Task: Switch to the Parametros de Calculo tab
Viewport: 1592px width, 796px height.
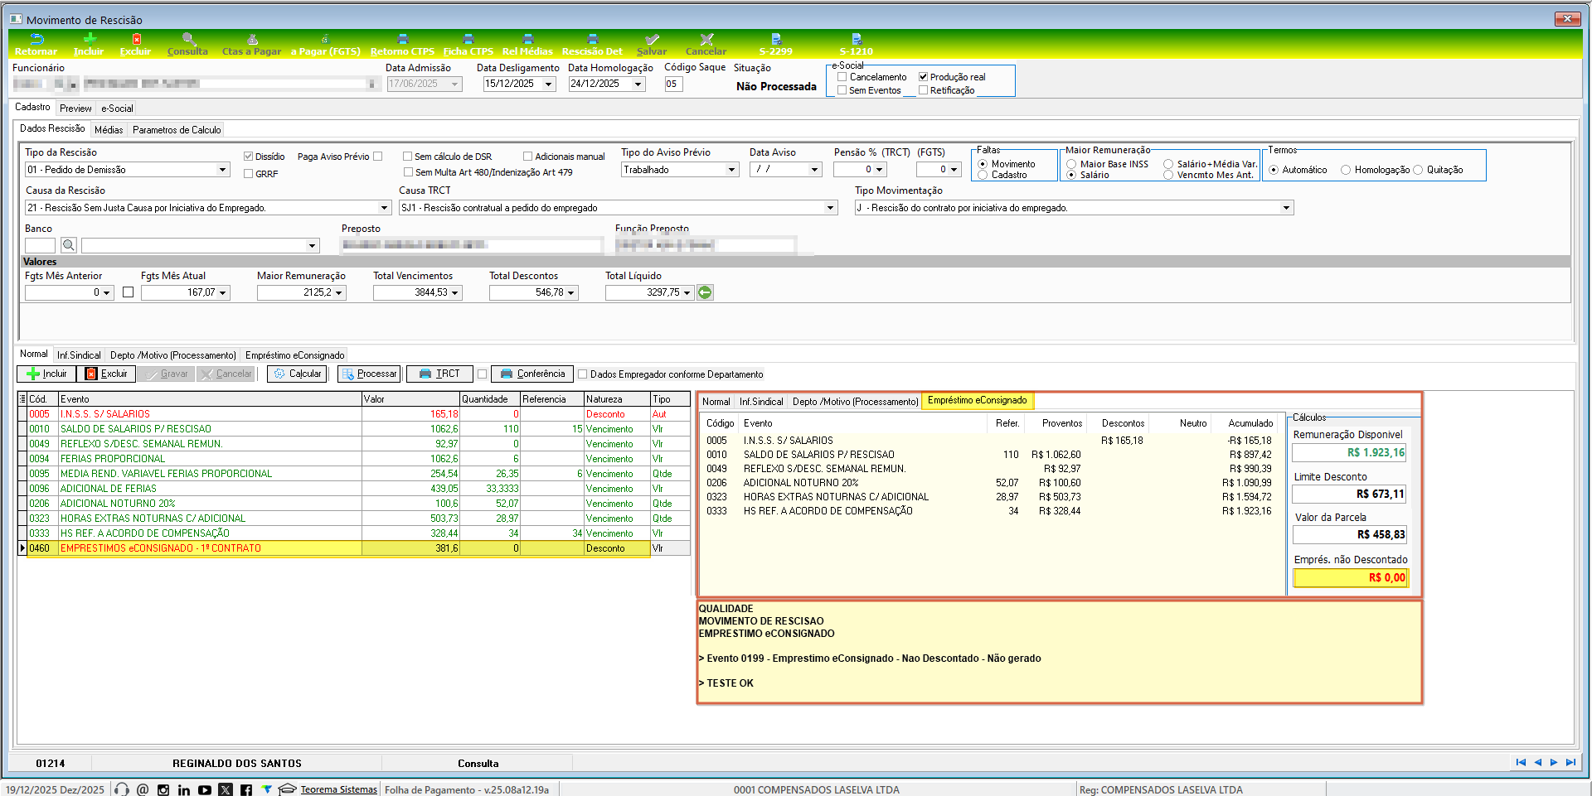Action: click(177, 130)
